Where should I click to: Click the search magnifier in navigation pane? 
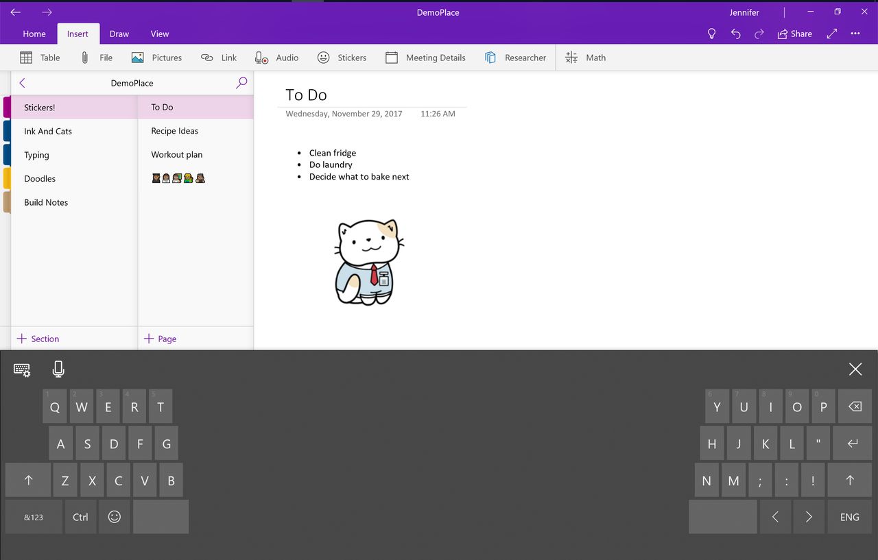pos(241,83)
